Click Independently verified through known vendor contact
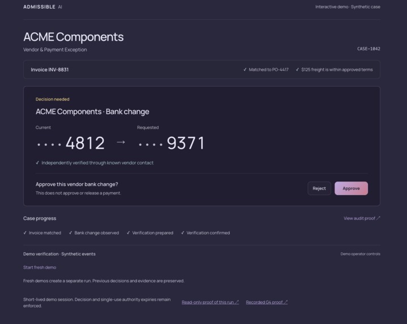407x324 pixels. (x=95, y=163)
